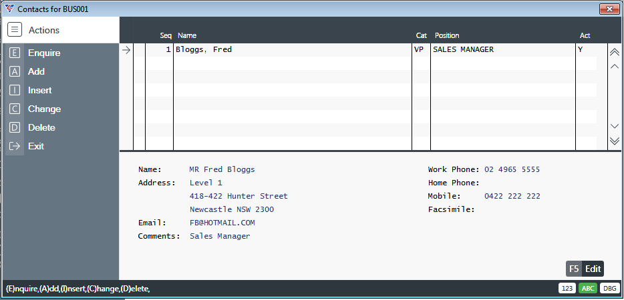Move up one row with single up chevron
This screenshot has height=300, width=624.
615,66
